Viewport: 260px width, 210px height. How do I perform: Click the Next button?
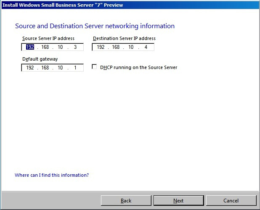(x=178, y=201)
